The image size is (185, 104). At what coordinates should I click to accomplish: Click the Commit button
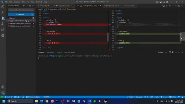click(20, 14)
